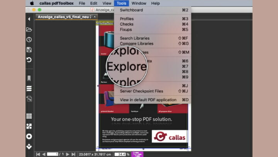Click the document page info icon in the sidebar
Image resolution: width=278 pixels, height=157 pixels.
(x=29, y=99)
